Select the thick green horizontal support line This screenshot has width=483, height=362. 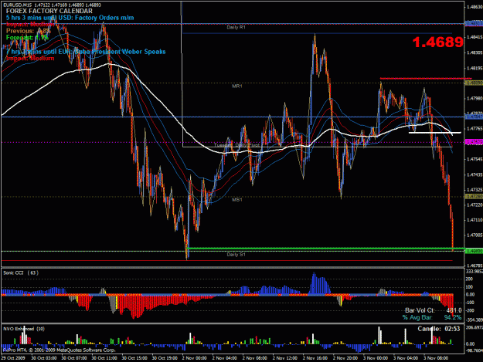tap(325, 249)
